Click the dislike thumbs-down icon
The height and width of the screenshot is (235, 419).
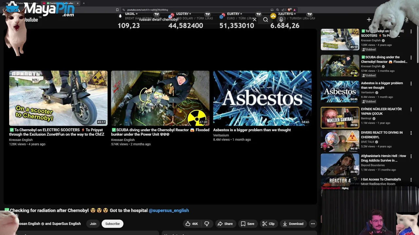coord(207,224)
